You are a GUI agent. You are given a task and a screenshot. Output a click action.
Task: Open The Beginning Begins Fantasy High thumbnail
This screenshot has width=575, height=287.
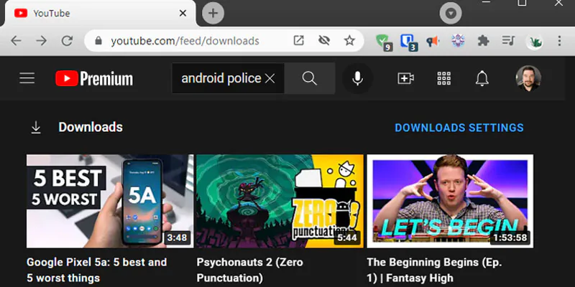pos(450,201)
